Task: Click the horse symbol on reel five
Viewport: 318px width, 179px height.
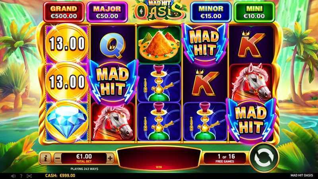Action: 252,82
